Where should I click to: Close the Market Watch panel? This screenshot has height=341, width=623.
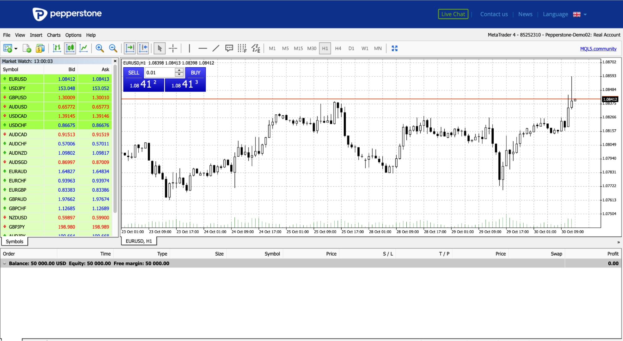[x=115, y=61]
